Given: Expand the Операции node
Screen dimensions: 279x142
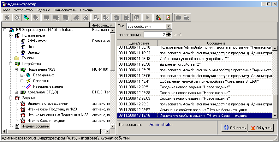Looking at the screenshot, I should [22, 81].
